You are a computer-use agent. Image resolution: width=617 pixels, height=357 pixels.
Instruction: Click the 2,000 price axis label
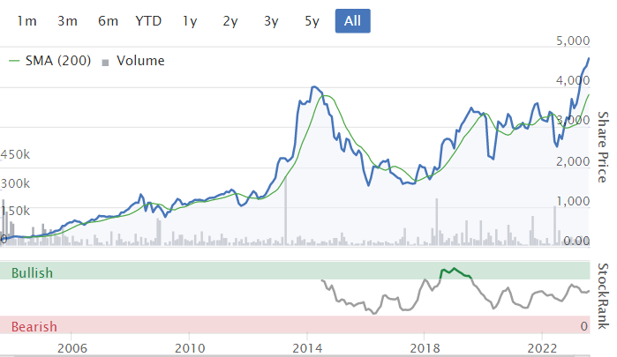point(573,161)
